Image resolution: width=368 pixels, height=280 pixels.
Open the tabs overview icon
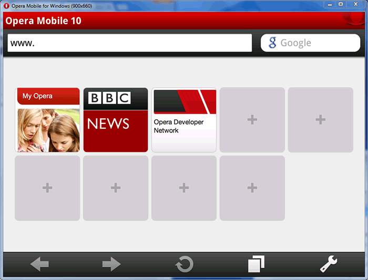tap(256, 264)
